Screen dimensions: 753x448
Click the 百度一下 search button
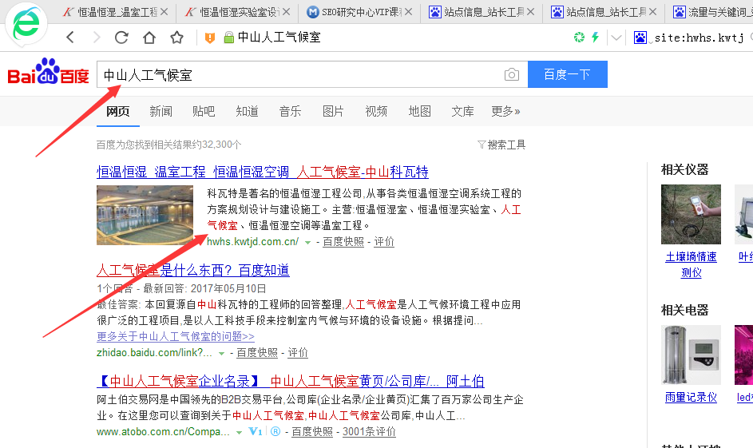pyautogui.click(x=568, y=74)
